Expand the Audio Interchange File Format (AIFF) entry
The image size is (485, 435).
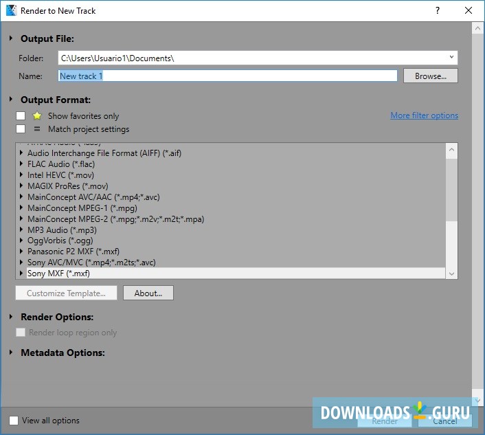(x=21, y=153)
